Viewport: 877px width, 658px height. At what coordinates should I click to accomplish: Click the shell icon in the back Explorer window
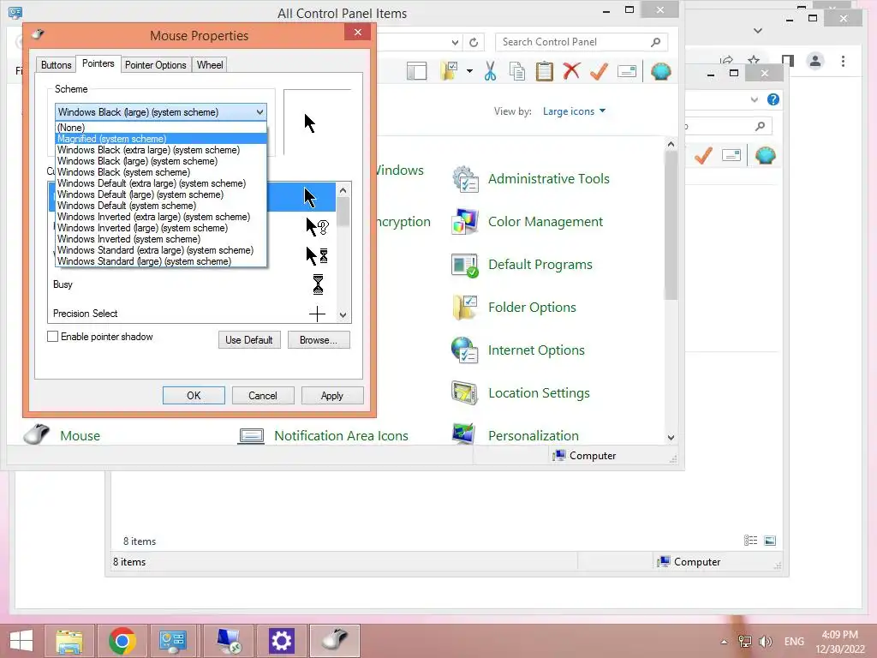[x=765, y=155]
